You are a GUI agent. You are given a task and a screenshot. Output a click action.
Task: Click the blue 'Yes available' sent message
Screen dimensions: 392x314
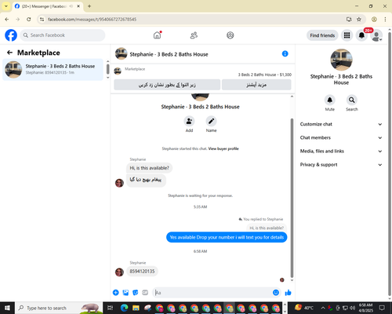(227, 237)
